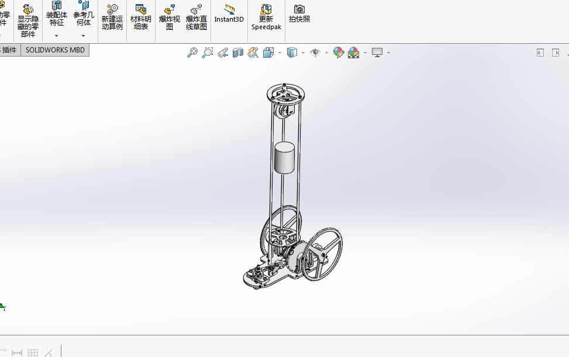Open Dynamic Annotation Views

253,52
